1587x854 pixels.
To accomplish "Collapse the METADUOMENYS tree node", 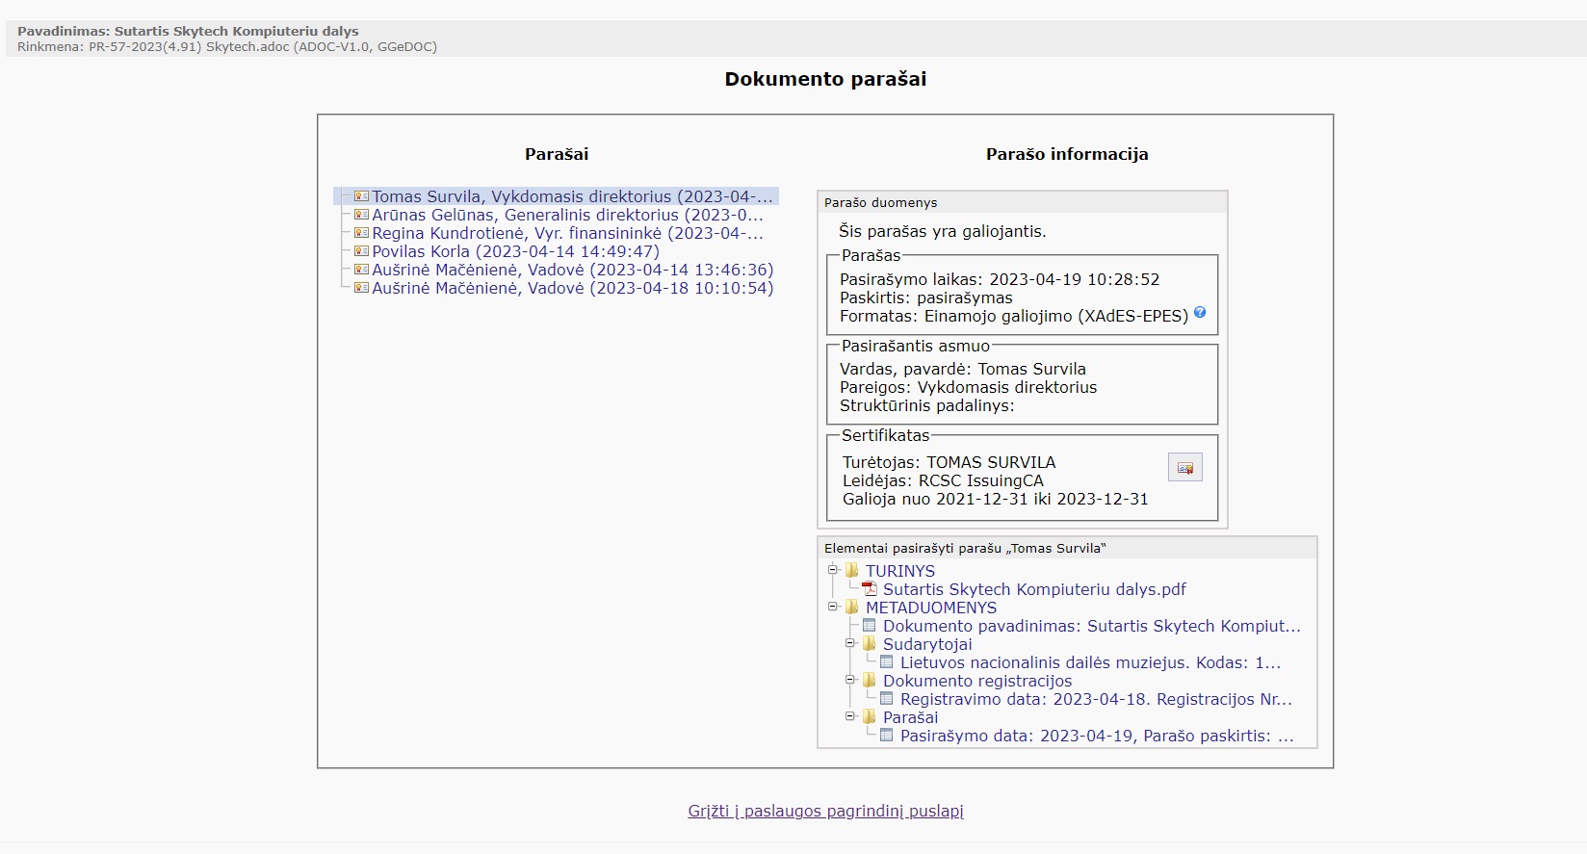I will tap(833, 607).
